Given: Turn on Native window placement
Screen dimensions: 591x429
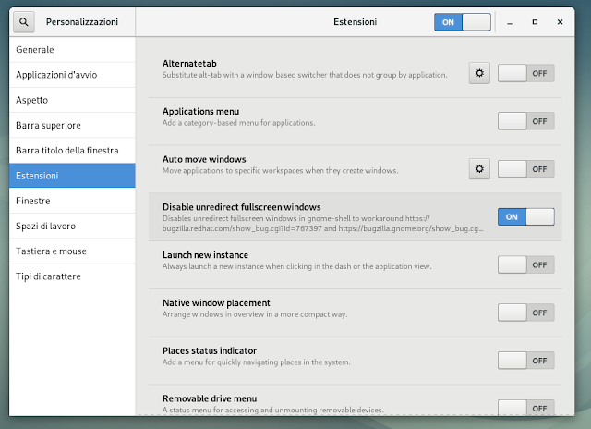Looking at the screenshot, I should point(525,313).
